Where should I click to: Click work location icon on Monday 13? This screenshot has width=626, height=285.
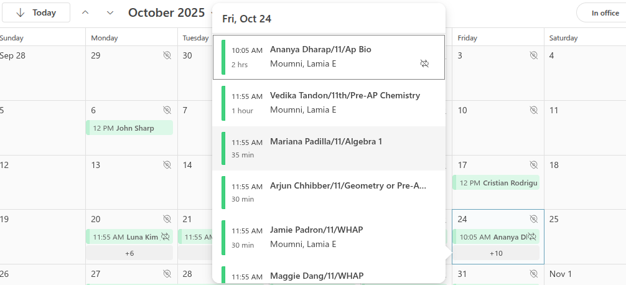pyautogui.click(x=167, y=165)
